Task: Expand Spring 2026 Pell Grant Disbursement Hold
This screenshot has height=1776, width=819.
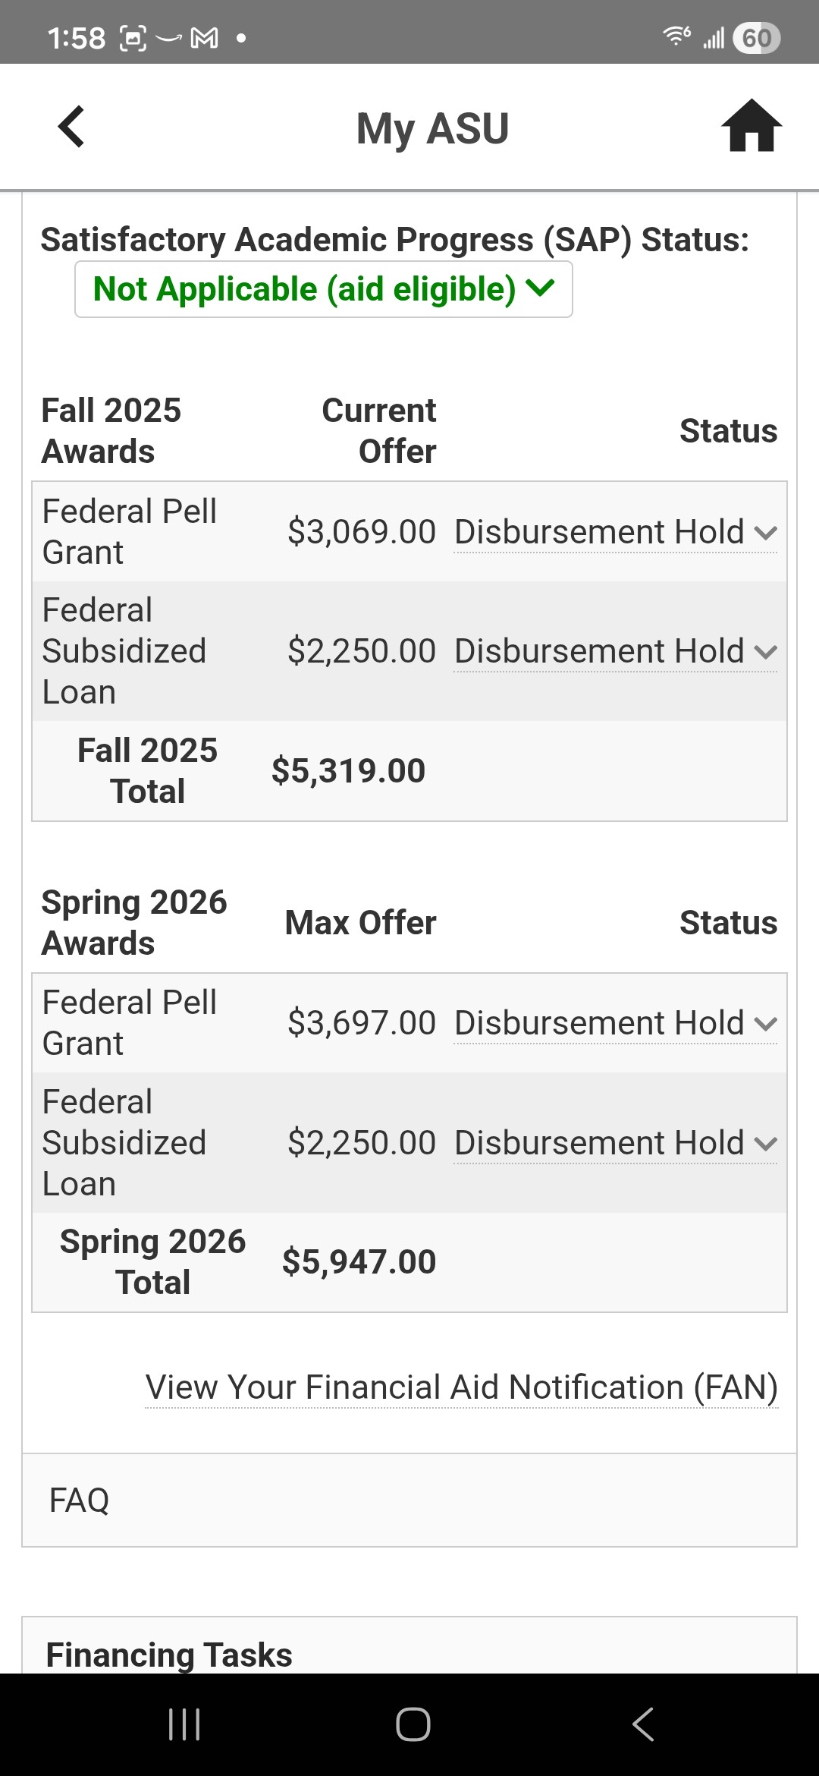Action: (x=615, y=1023)
